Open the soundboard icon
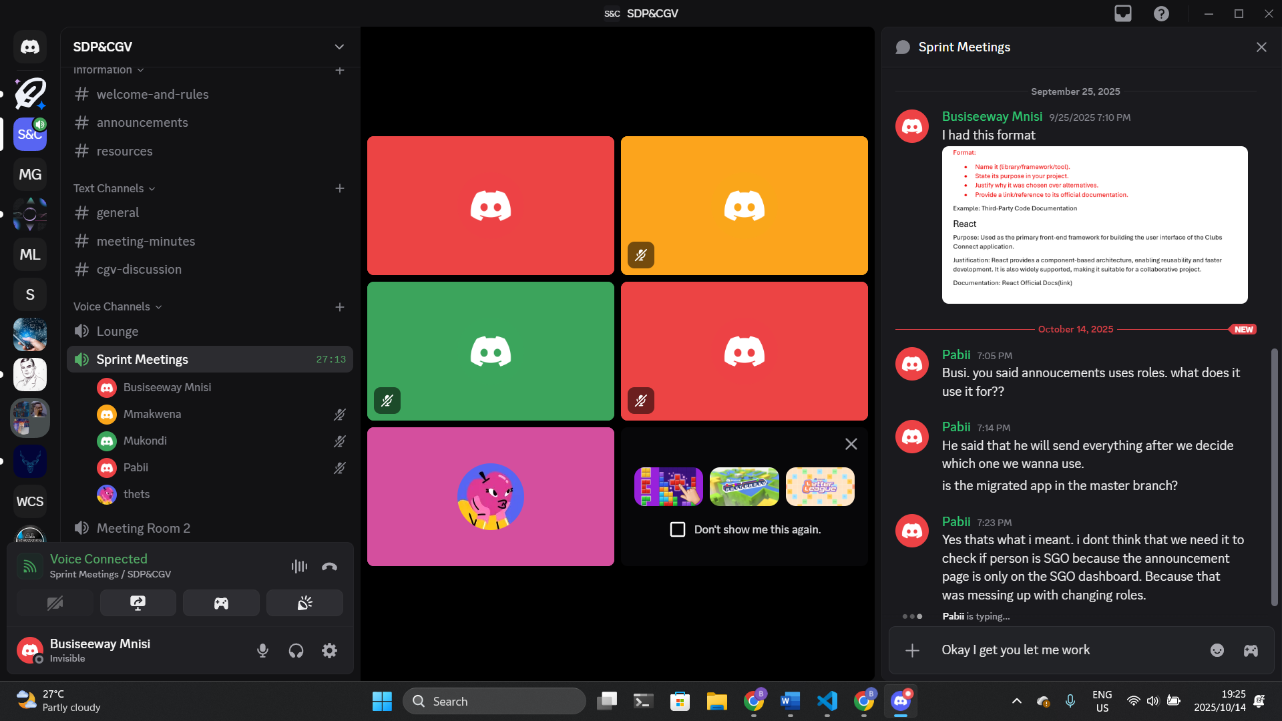The width and height of the screenshot is (1282, 721). [x=304, y=603]
